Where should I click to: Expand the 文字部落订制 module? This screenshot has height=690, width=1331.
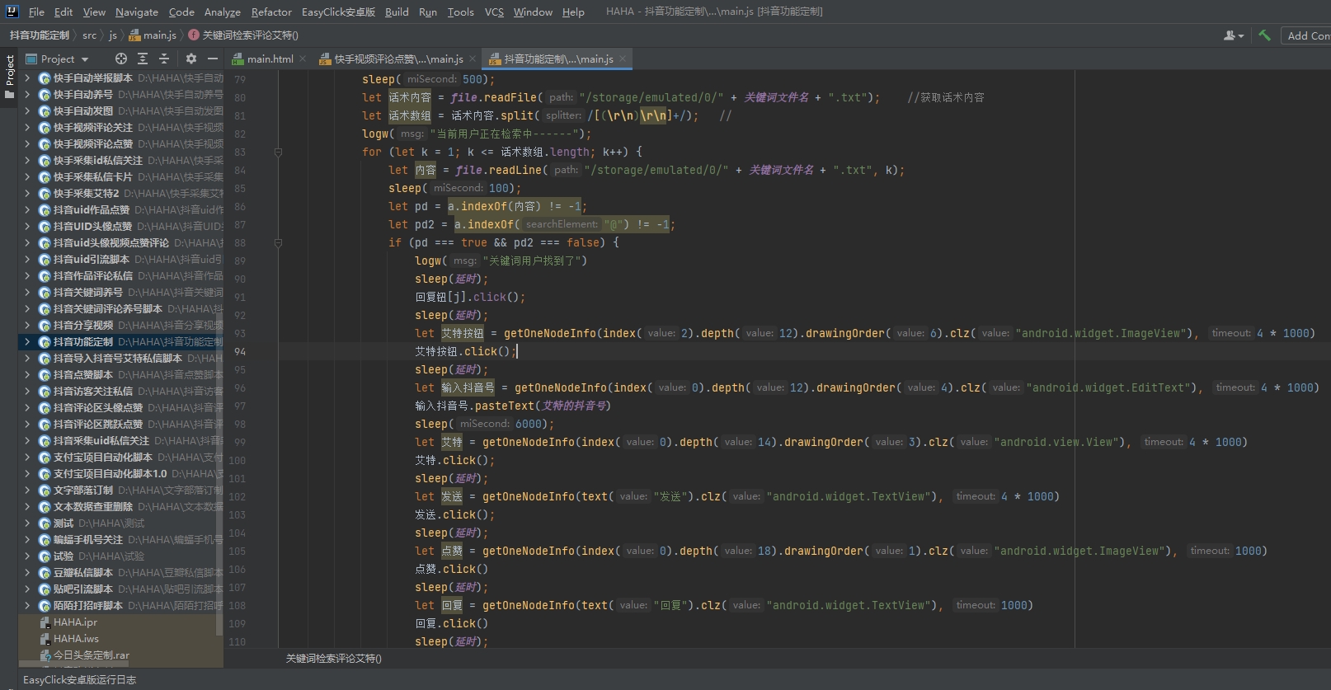(26, 491)
